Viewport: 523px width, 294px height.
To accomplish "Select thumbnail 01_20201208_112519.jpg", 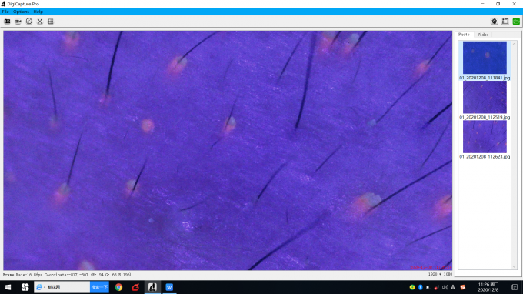I will pos(485,97).
